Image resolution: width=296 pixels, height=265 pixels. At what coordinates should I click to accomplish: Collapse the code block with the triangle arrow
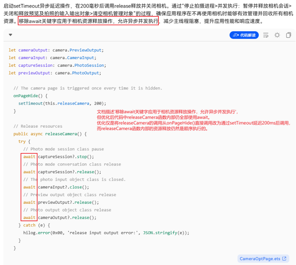10,35
